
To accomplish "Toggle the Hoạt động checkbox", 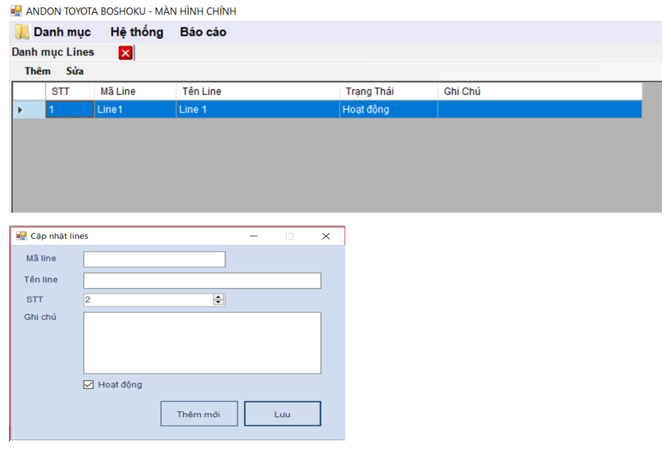I will (88, 385).
